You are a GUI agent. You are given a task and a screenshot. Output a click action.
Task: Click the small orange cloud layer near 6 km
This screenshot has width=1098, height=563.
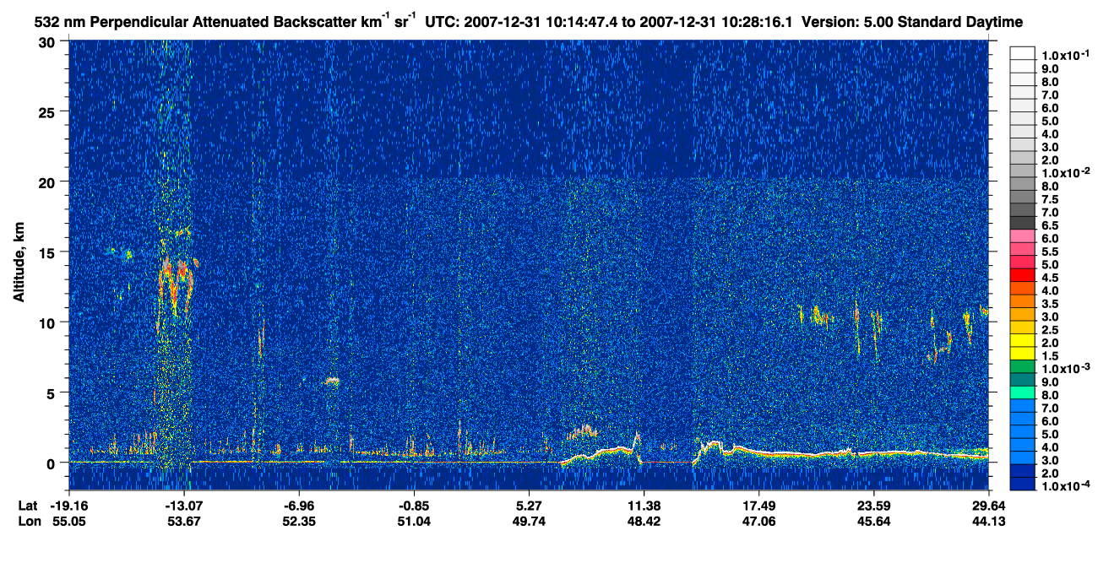332,382
